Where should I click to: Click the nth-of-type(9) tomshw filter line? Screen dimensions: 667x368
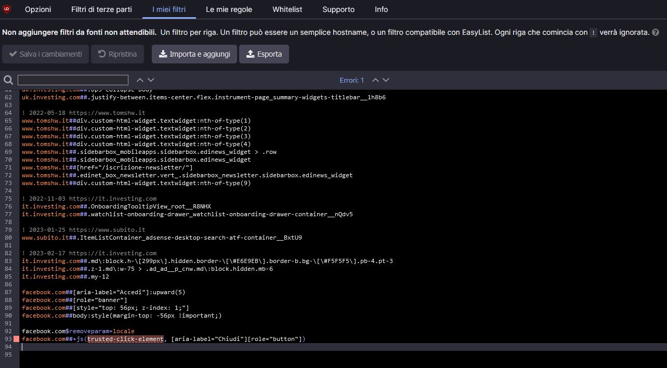pyautogui.click(x=136, y=183)
